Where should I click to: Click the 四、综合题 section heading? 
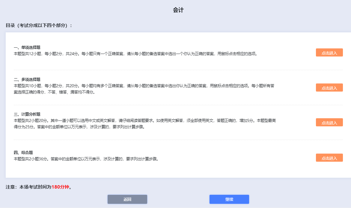25,153
